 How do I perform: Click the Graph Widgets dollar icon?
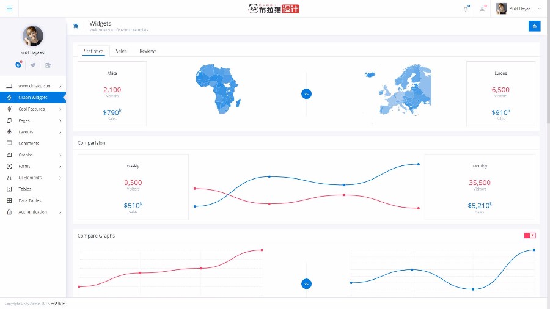9,97
